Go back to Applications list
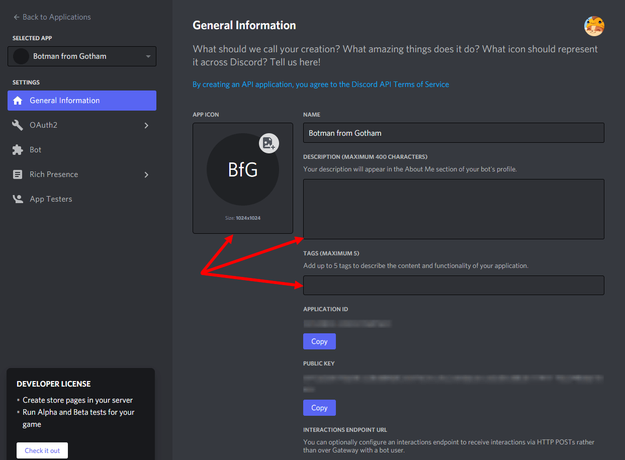 (x=52, y=17)
